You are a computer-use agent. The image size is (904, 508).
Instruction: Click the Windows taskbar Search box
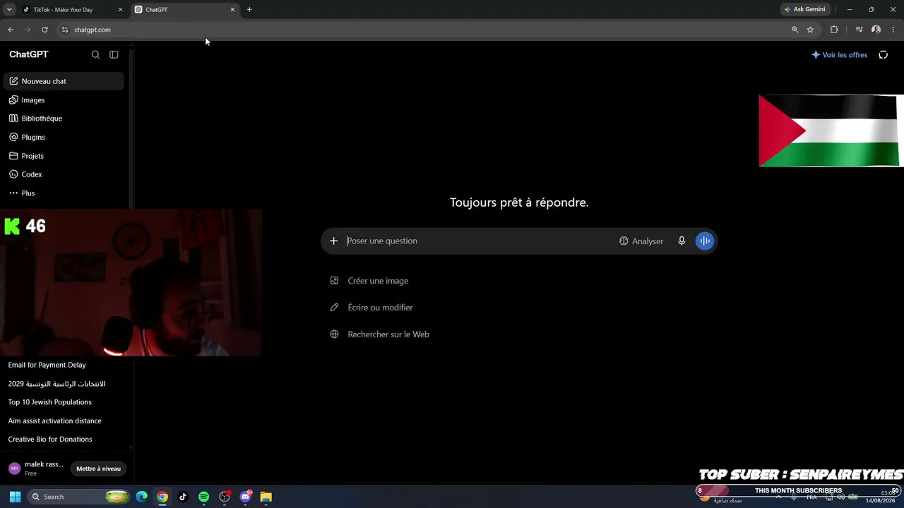[79, 497]
